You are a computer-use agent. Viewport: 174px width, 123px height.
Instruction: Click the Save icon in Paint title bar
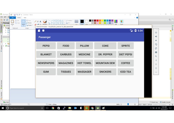coord(15,15)
